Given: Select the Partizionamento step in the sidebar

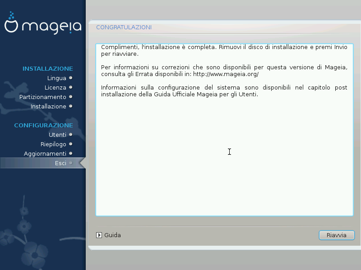Looking at the screenshot, I should [42, 97].
